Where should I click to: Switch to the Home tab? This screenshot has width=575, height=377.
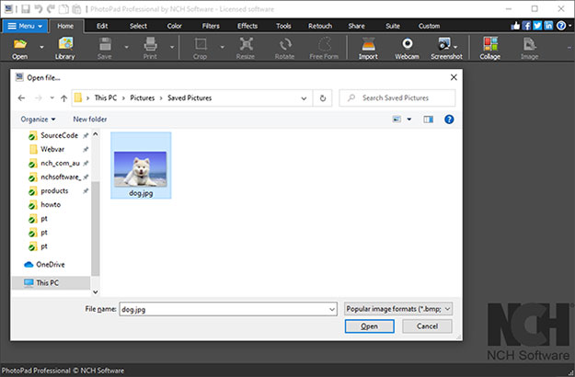point(65,26)
